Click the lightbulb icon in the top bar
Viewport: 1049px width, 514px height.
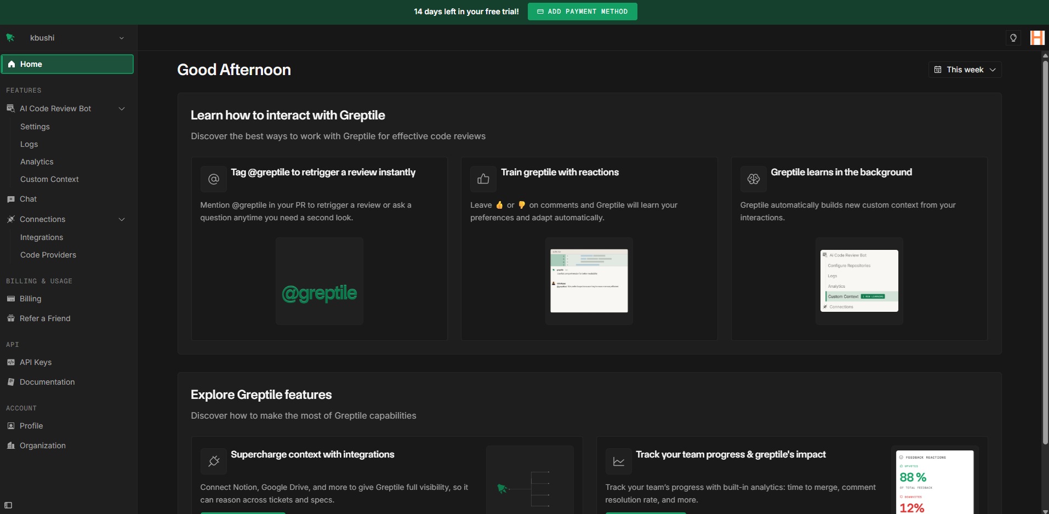click(1013, 38)
